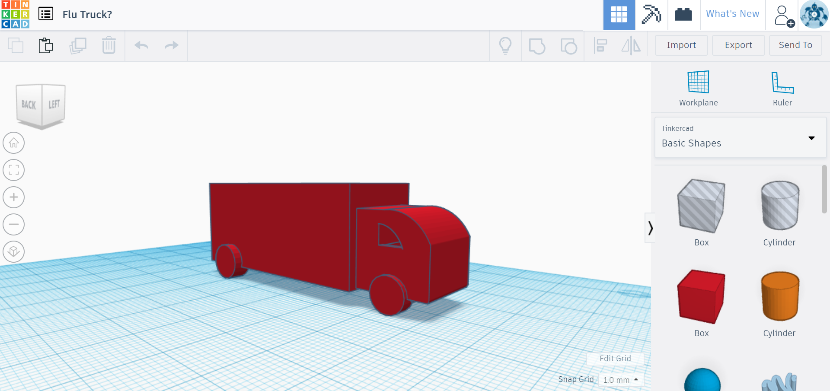Click the Import button
This screenshot has height=391, width=830.
click(x=681, y=45)
